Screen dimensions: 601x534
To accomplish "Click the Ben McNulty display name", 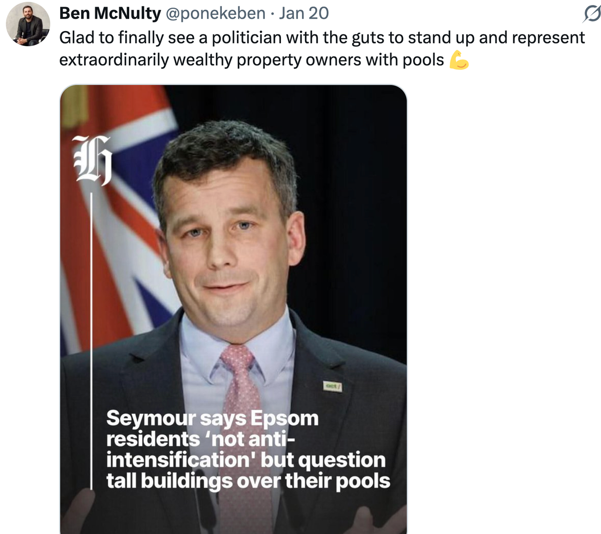I will click(x=110, y=13).
